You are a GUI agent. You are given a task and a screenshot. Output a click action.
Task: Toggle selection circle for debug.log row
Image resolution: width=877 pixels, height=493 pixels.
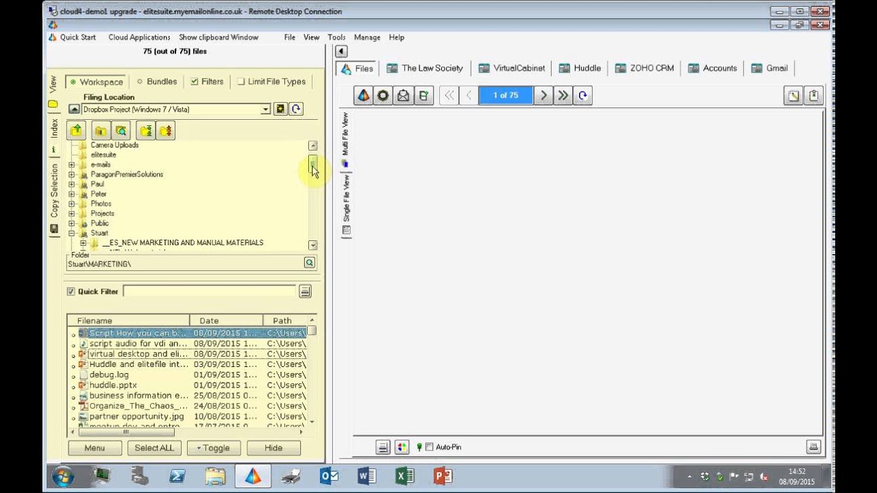point(73,376)
